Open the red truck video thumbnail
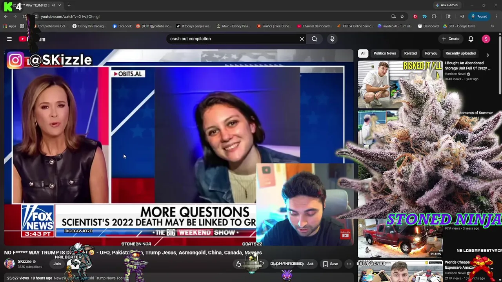 pyautogui.click(x=400, y=239)
